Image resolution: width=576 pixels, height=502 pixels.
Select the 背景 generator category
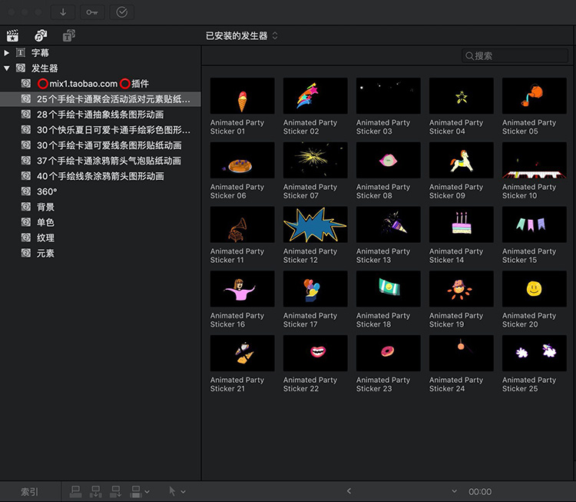click(101, 208)
